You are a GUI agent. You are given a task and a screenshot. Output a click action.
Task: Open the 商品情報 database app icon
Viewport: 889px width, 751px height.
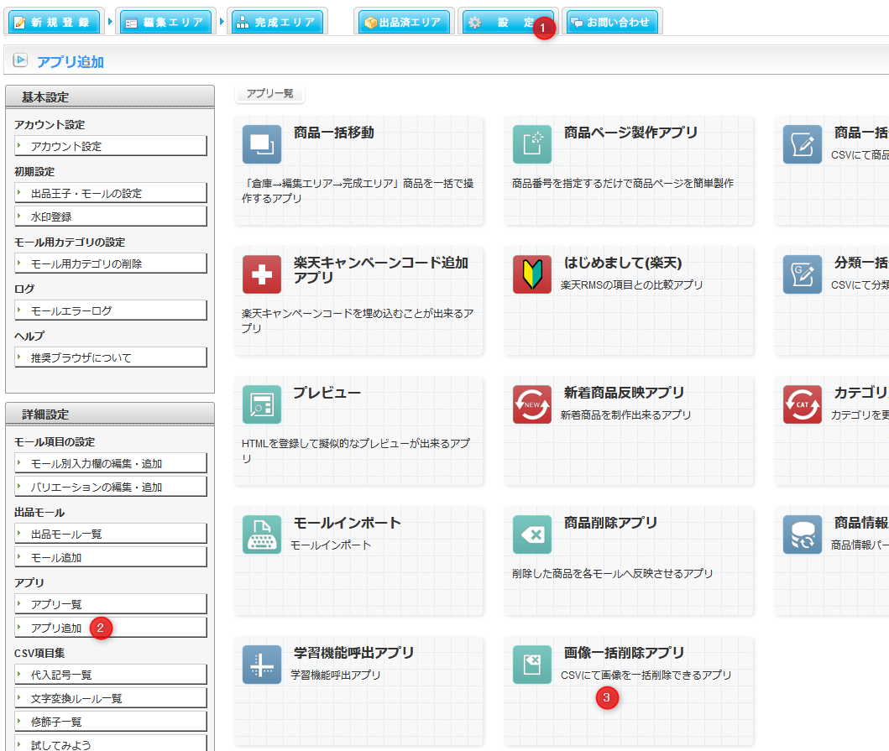[803, 534]
